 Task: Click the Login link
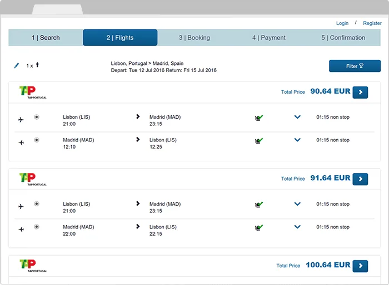(x=342, y=23)
